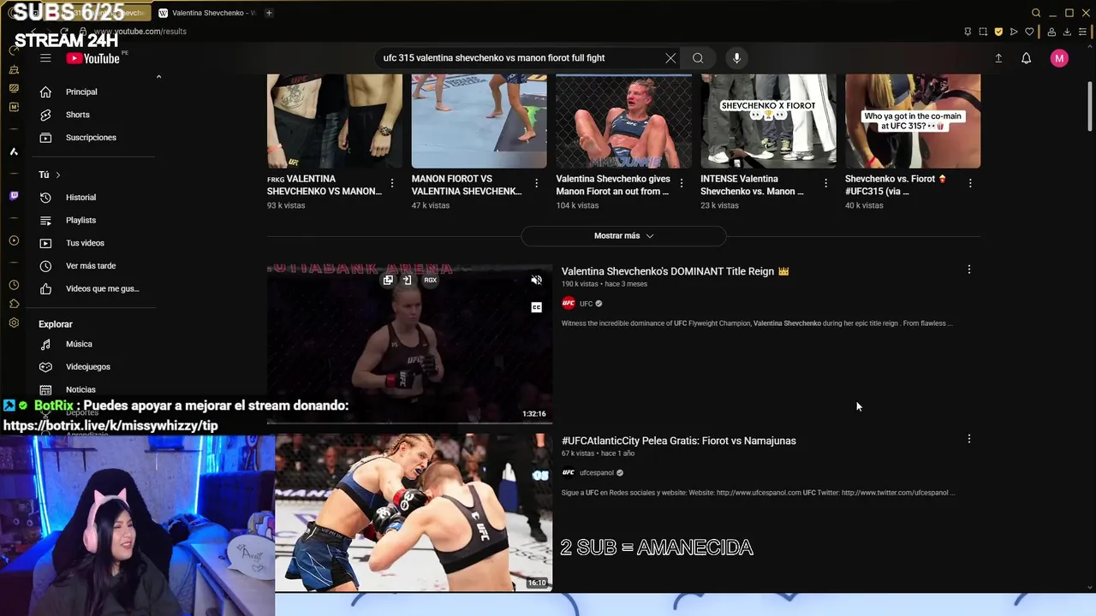Open picture-in-picture icon on preview

point(388,281)
